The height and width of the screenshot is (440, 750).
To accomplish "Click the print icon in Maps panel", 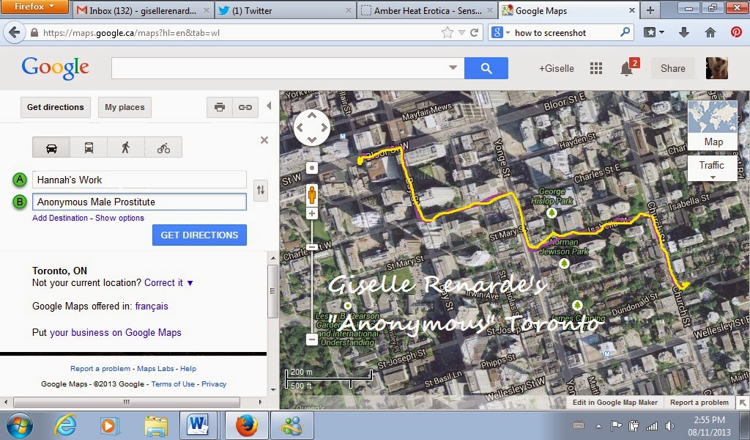I will coord(220,107).
